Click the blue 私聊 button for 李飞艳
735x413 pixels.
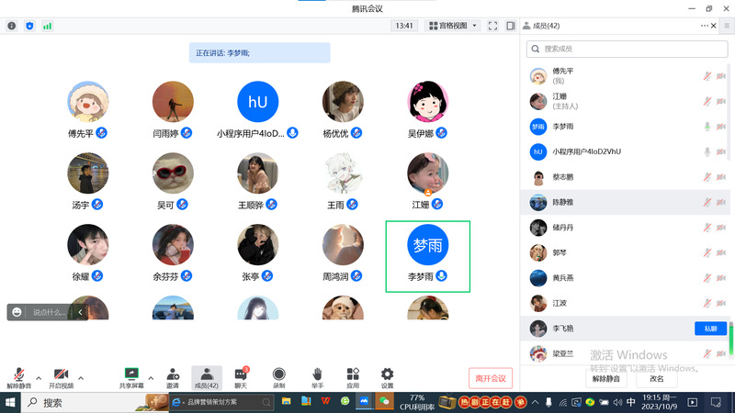click(710, 328)
